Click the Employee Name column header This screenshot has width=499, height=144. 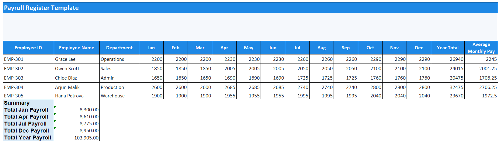(77, 48)
